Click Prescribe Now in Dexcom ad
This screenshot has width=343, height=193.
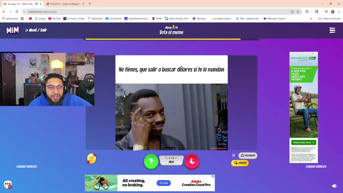pos(304,143)
